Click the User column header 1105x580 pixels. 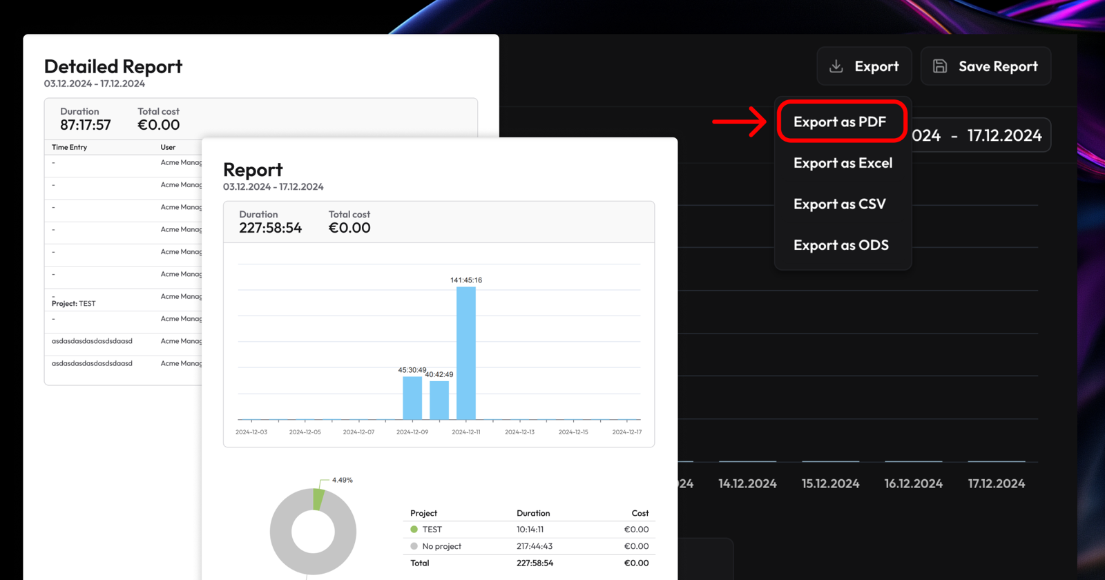(x=168, y=147)
